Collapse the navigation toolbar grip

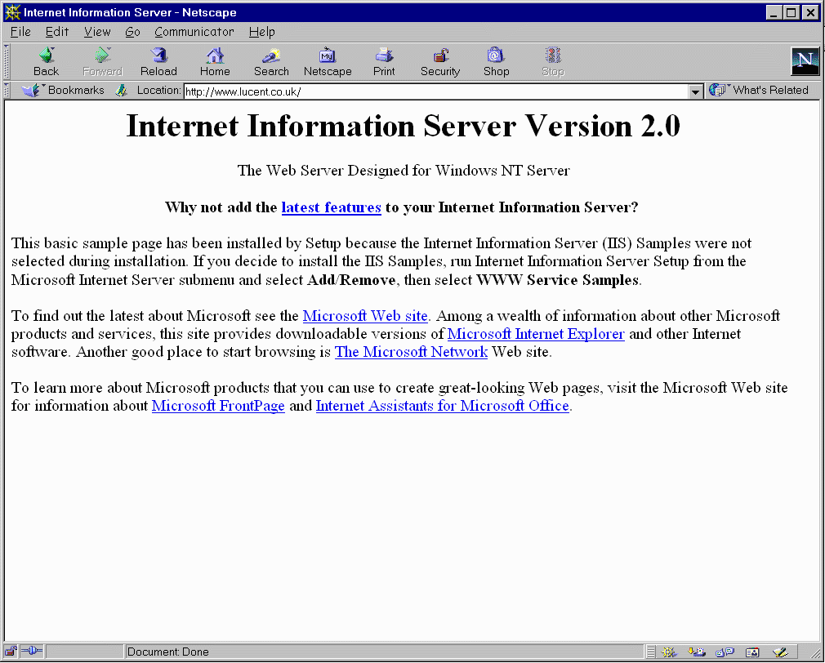7,61
